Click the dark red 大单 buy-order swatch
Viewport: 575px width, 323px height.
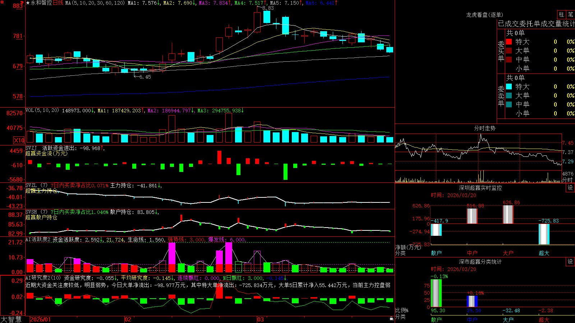pos(509,51)
